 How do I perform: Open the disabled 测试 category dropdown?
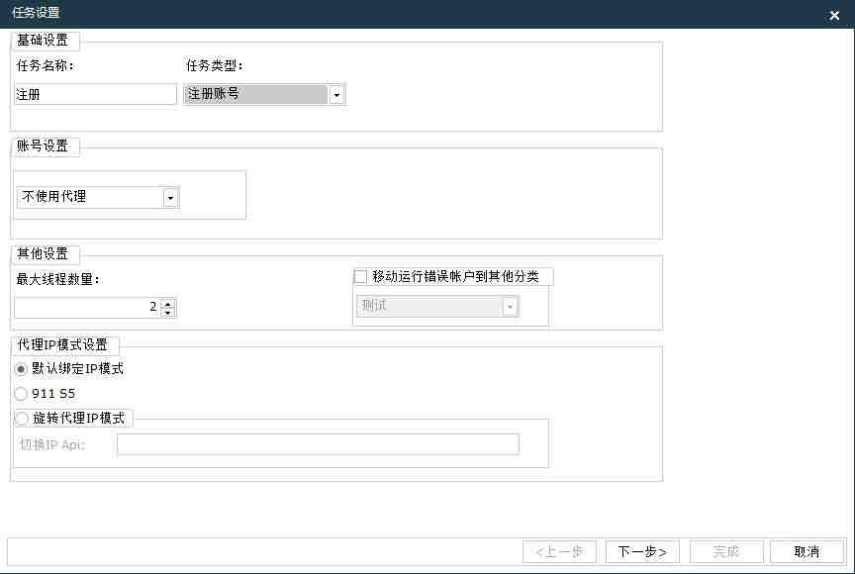coord(437,306)
